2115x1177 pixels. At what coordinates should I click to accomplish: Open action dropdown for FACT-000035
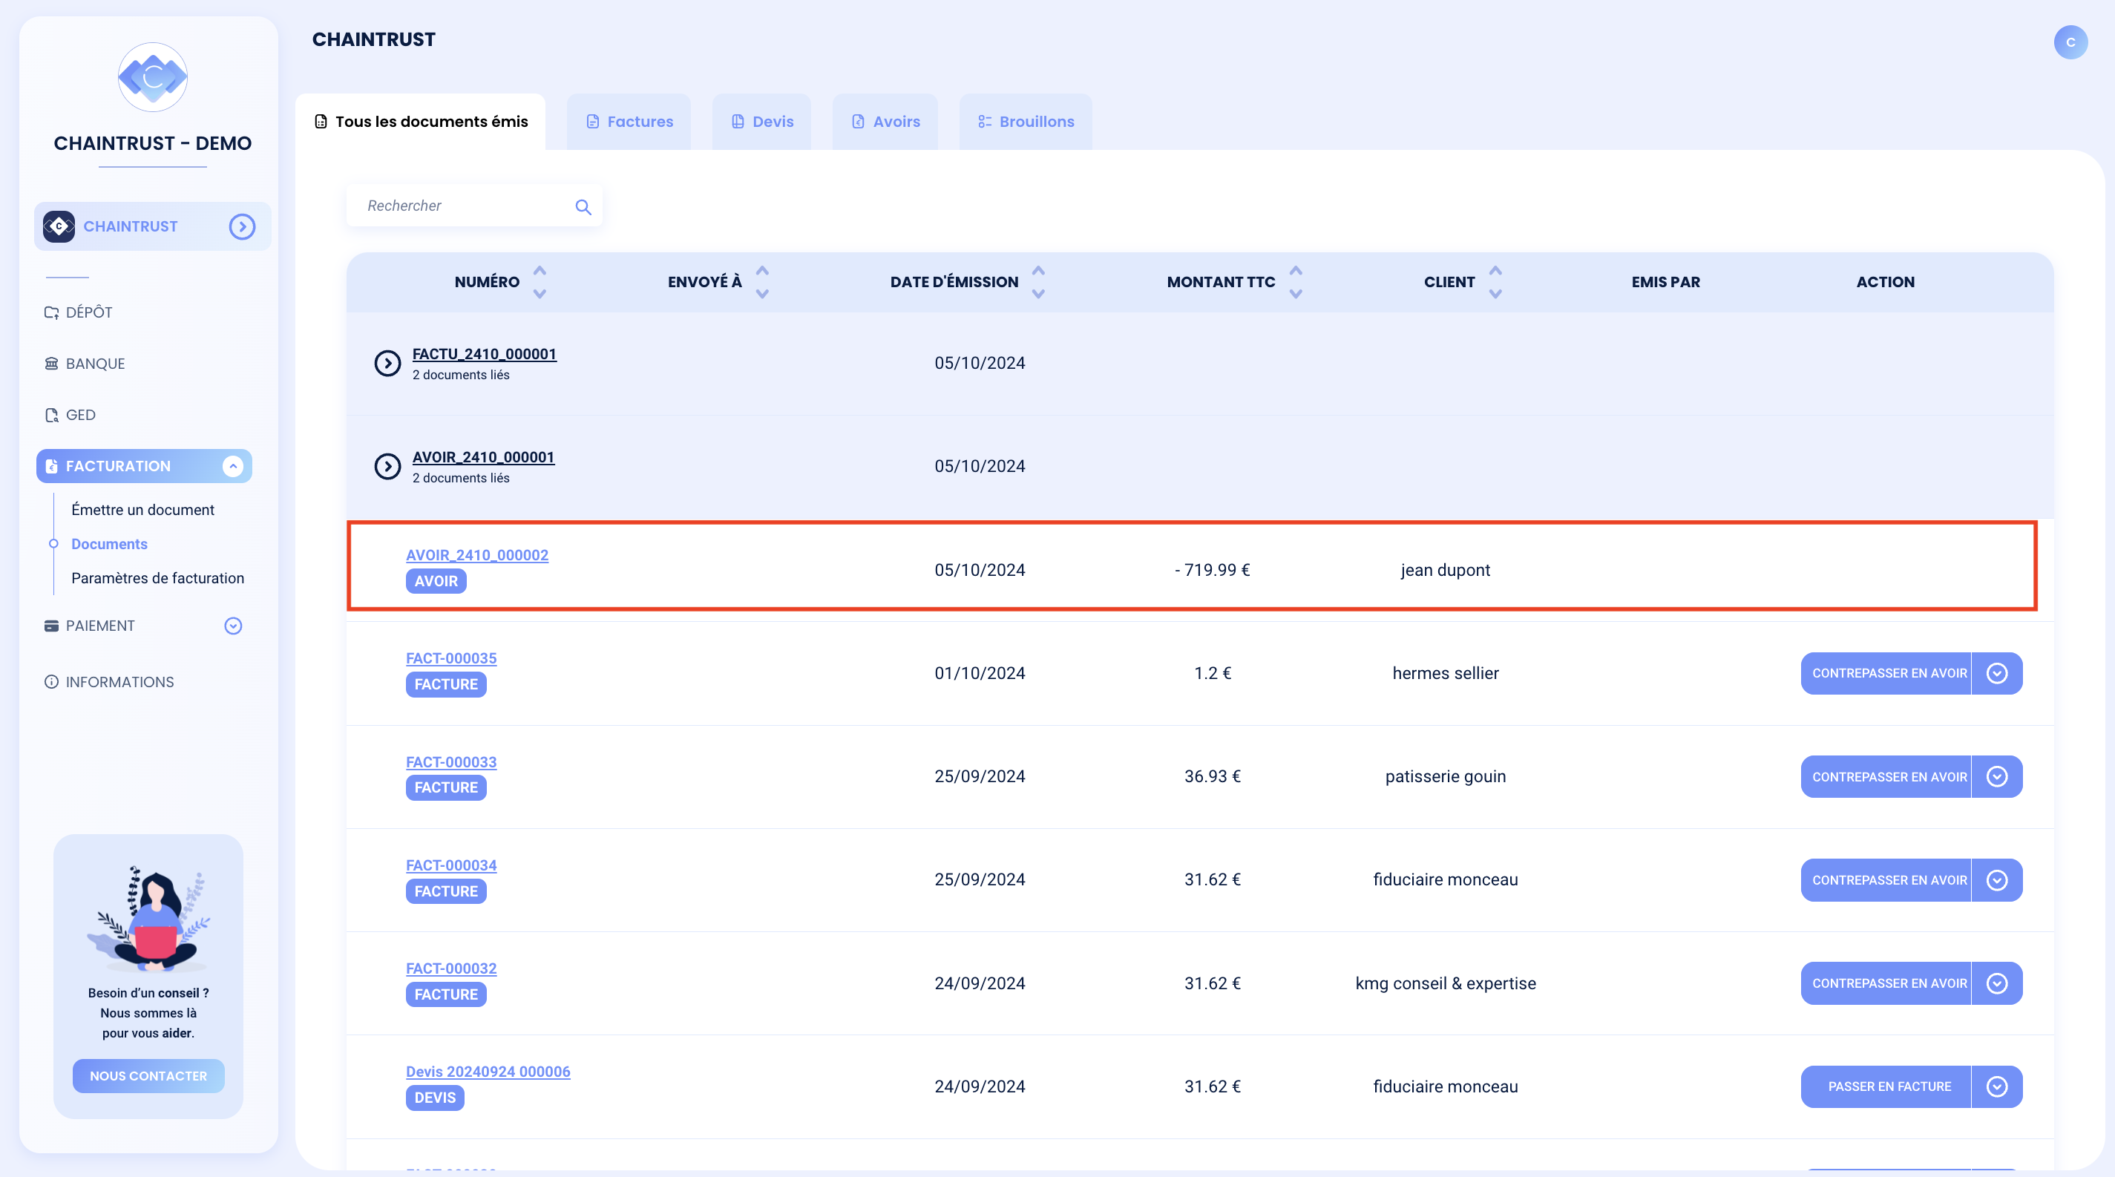point(1997,673)
